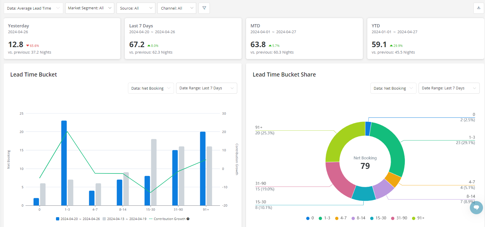Click the YTD 59.1 value

pyautogui.click(x=379, y=45)
